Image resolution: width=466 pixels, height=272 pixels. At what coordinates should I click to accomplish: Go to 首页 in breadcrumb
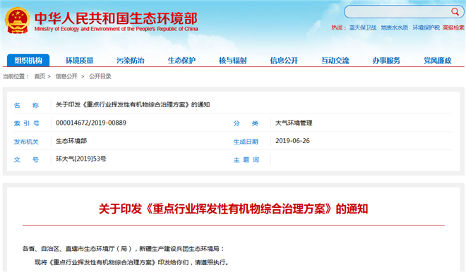(40, 76)
